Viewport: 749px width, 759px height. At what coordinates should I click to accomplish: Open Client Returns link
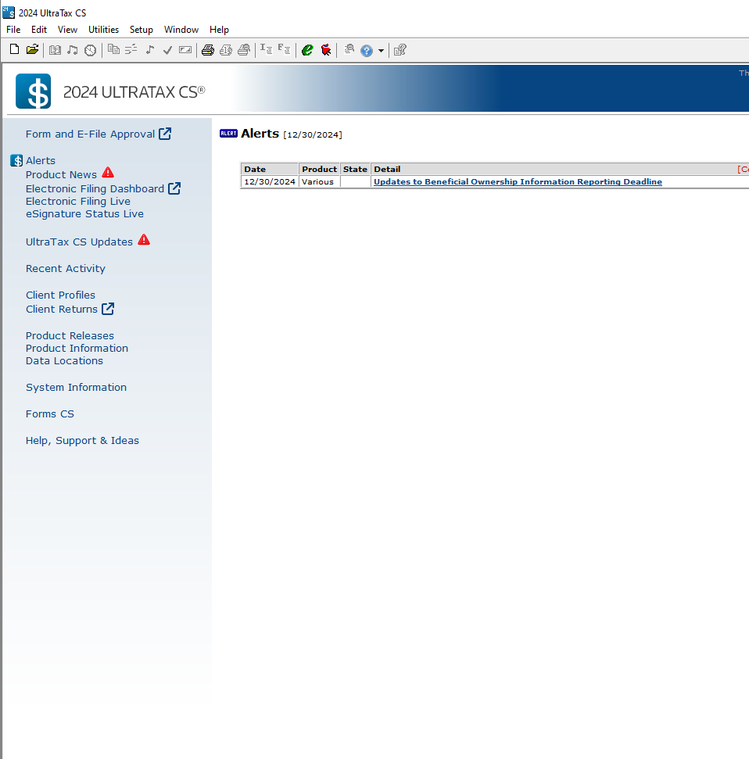(x=62, y=310)
